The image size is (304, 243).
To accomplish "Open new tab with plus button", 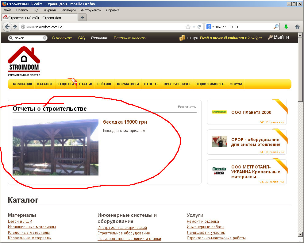I will [x=82, y=17].
